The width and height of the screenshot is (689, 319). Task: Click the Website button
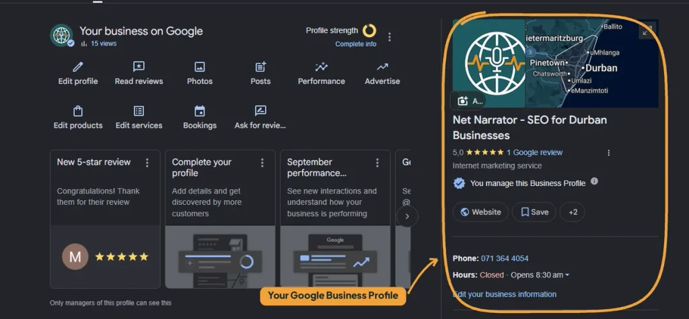coord(480,212)
